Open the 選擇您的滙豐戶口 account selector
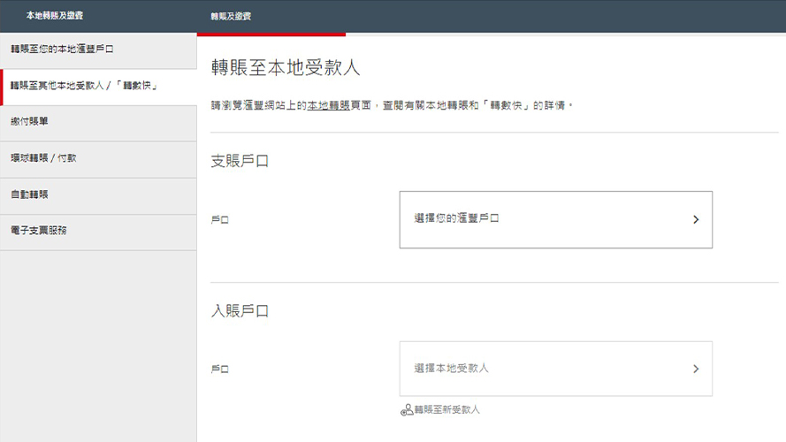The image size is (786, 442). (x=555, y=219)
